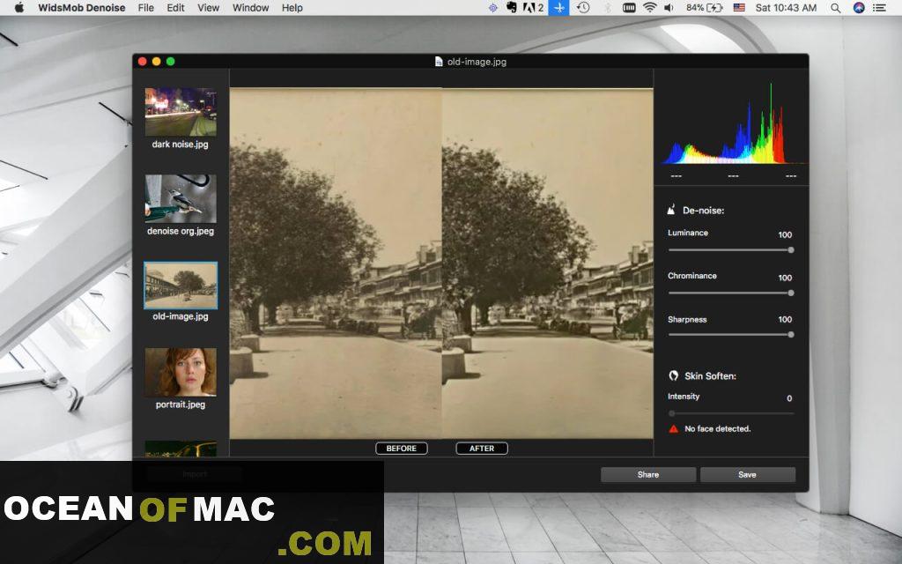This screenshot has height=564, width=902.
Task: Open the WidsMob Denoise application menu
Action: pos(81,7)
